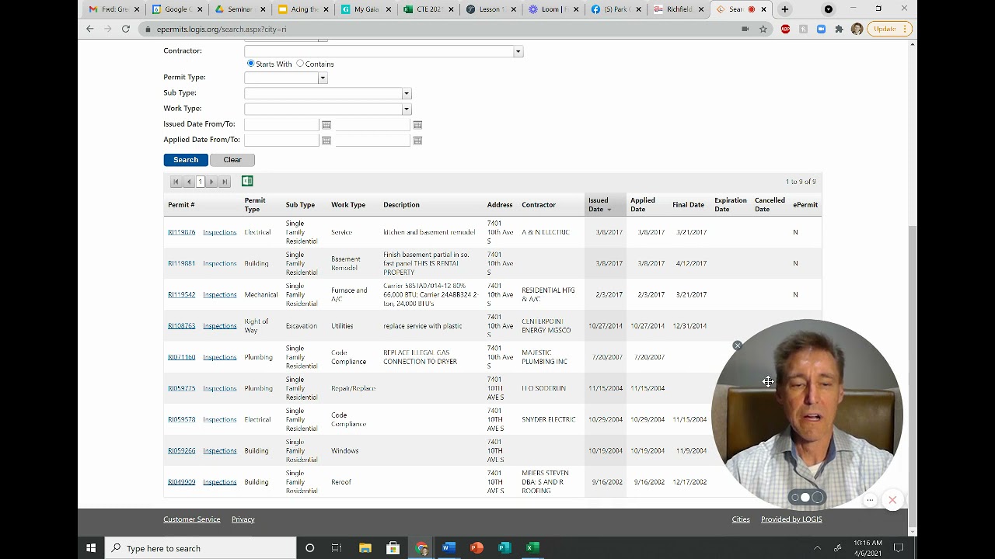Open the Provided by LOGIS link
This screenshot has width=995, height=559.
pos(791,519)
